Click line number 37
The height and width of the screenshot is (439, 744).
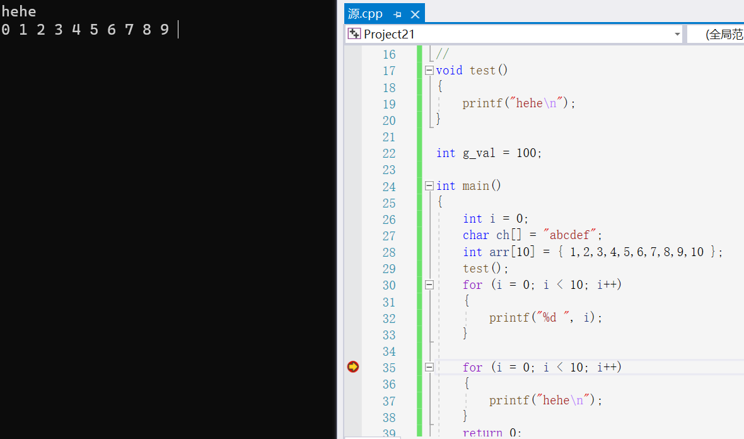point(389,401)
